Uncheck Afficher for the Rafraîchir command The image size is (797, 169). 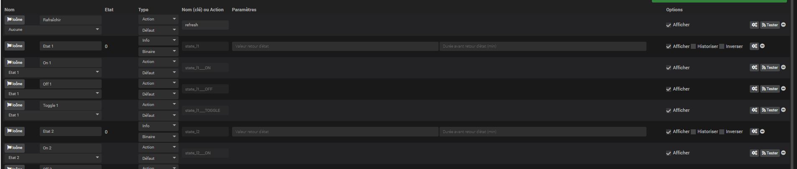coord(669,25)
